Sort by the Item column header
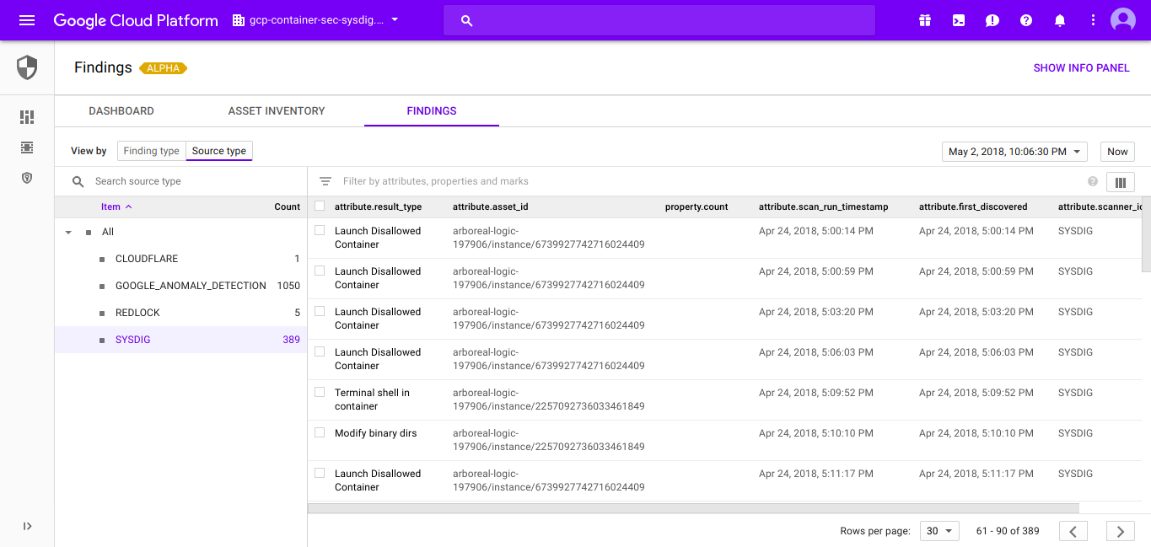 (x=116, y=206)
